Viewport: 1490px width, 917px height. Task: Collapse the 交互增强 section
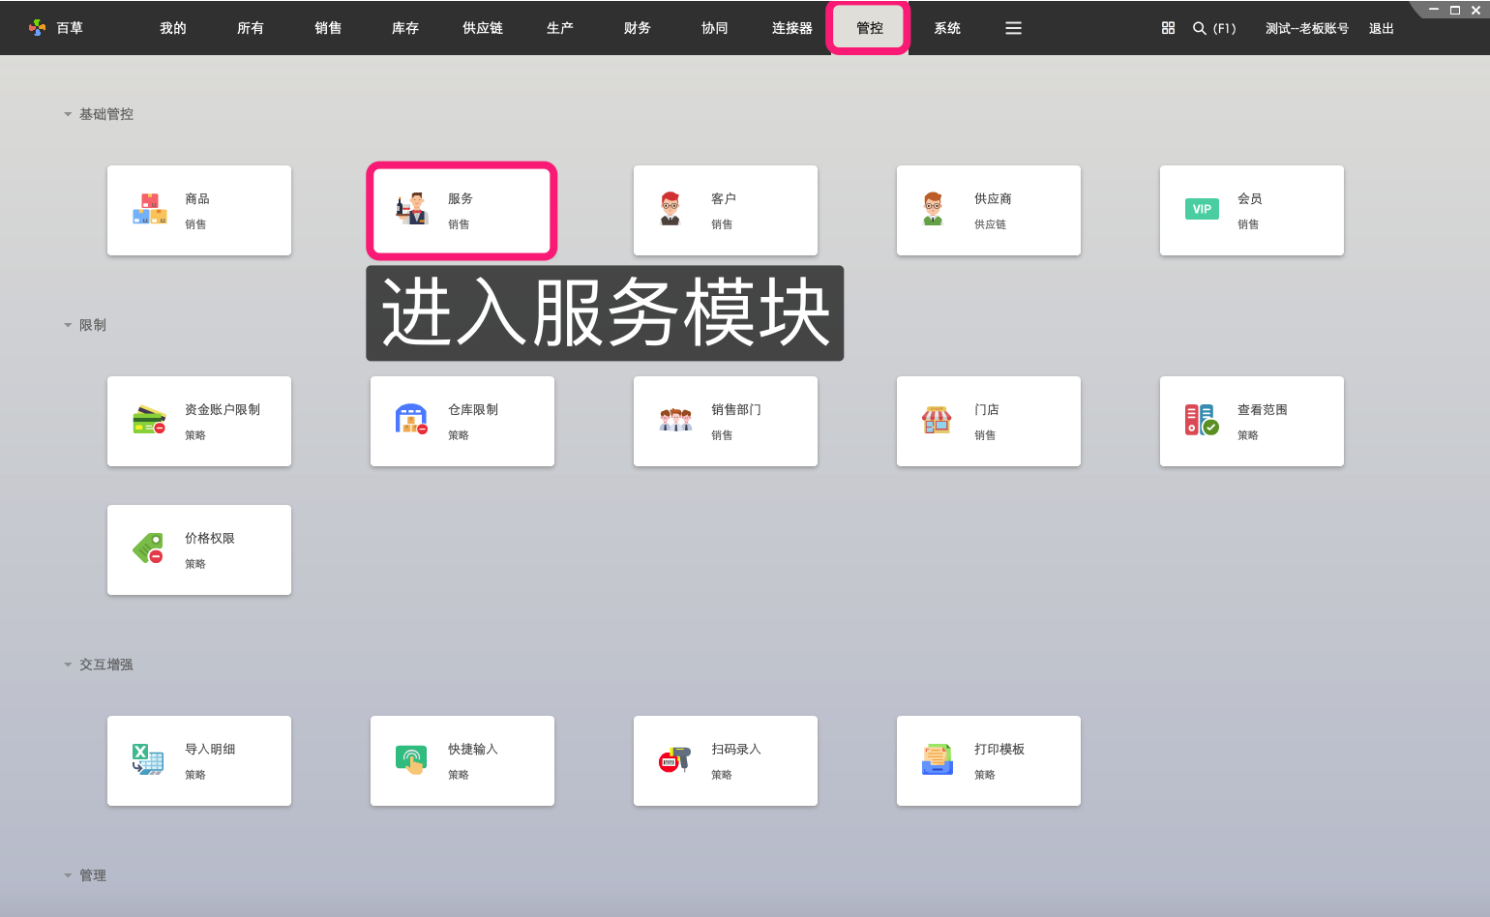[68, 665]
